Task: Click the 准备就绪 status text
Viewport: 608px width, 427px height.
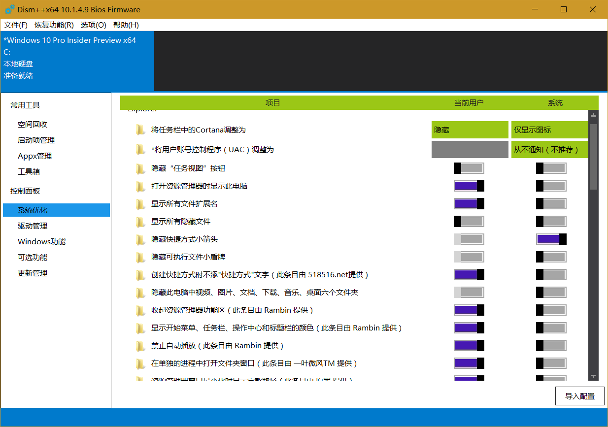Action: 18,76
